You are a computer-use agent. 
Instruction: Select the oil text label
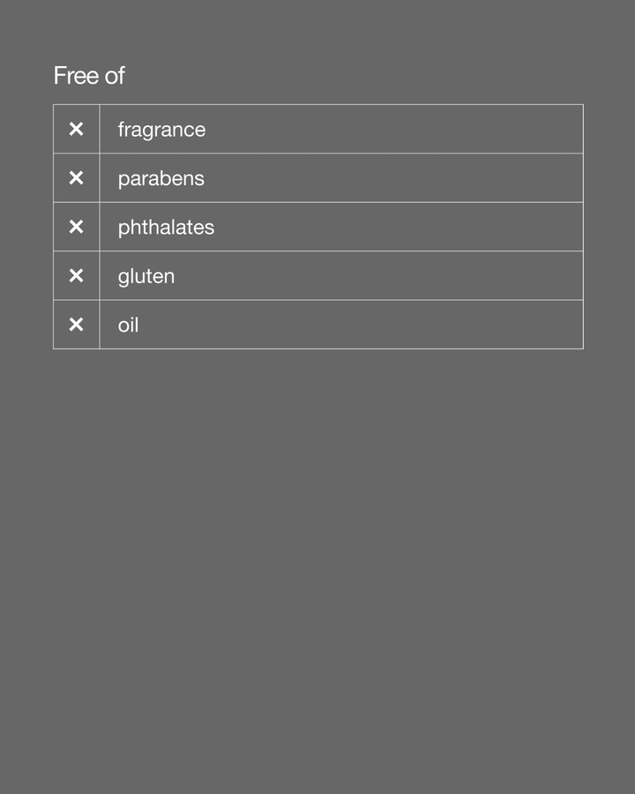point(128,325)
